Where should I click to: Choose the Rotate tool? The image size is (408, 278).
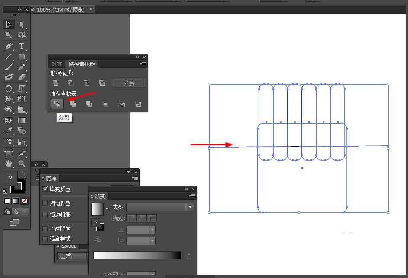click(x=9, y=88)
